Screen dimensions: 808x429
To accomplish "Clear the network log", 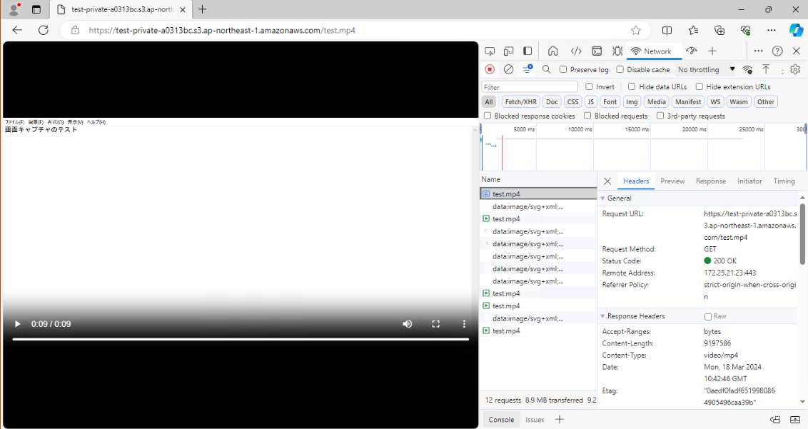I will (x=509, y=69).
